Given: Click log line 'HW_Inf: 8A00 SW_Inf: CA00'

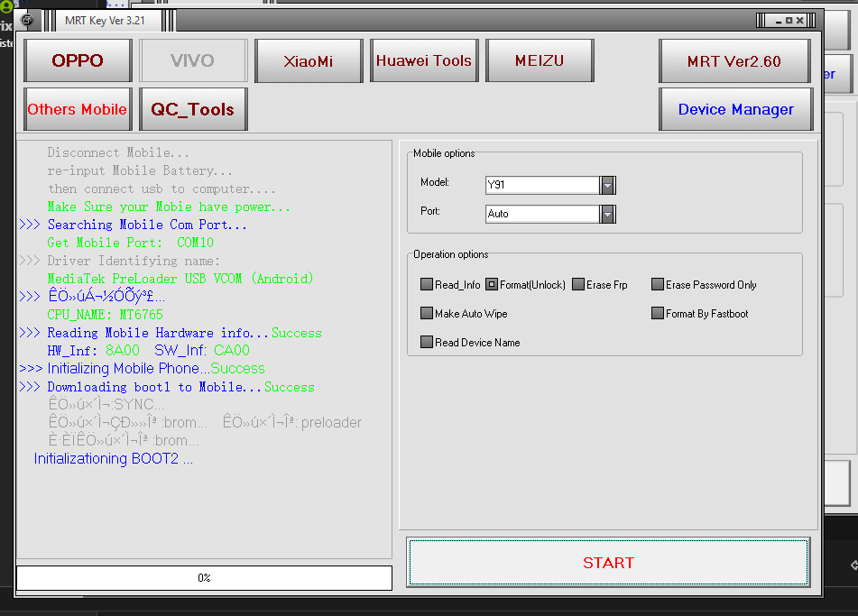Looking at the screenshot, I should [x=148, y=351].
